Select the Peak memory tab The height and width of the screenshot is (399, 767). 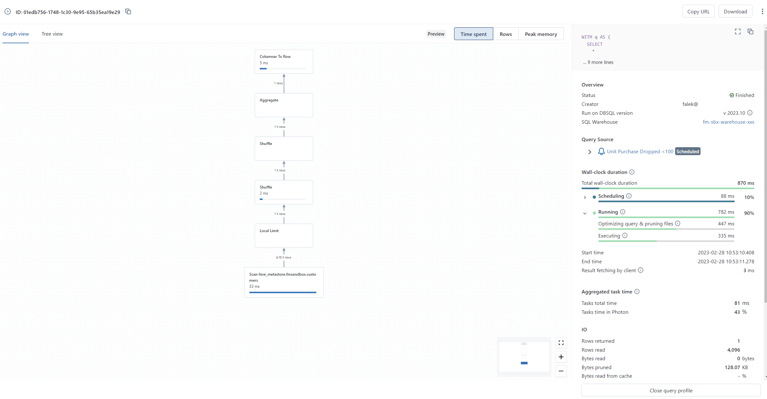point(541,34)
